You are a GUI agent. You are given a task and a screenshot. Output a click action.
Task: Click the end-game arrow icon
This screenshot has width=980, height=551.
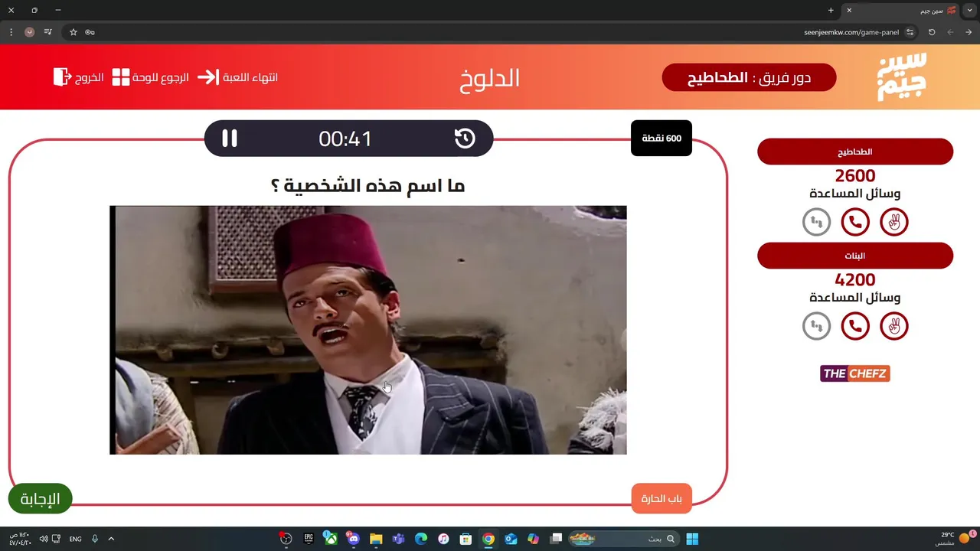pyautogui.click(x=207, y=77)
